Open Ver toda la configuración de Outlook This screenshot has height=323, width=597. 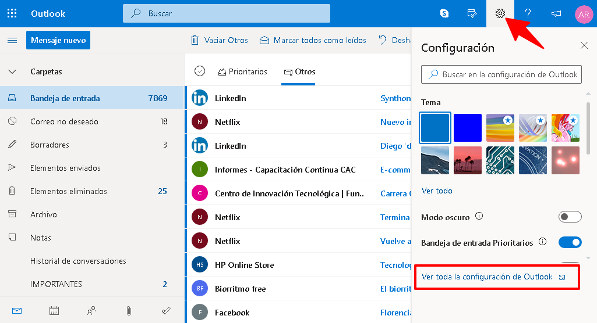tap(493, 277)
